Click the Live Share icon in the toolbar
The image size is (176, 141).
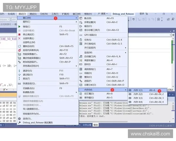point(168,19)
